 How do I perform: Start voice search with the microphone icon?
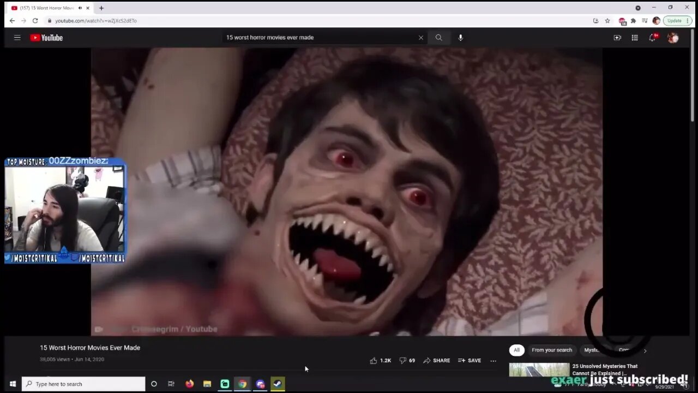[x=460, y=38]
